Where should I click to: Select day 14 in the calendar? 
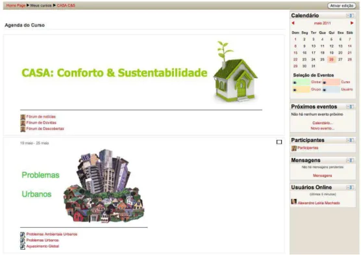(349, 46)
